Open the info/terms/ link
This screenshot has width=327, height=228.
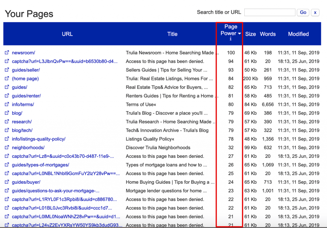tap(23, 104)
